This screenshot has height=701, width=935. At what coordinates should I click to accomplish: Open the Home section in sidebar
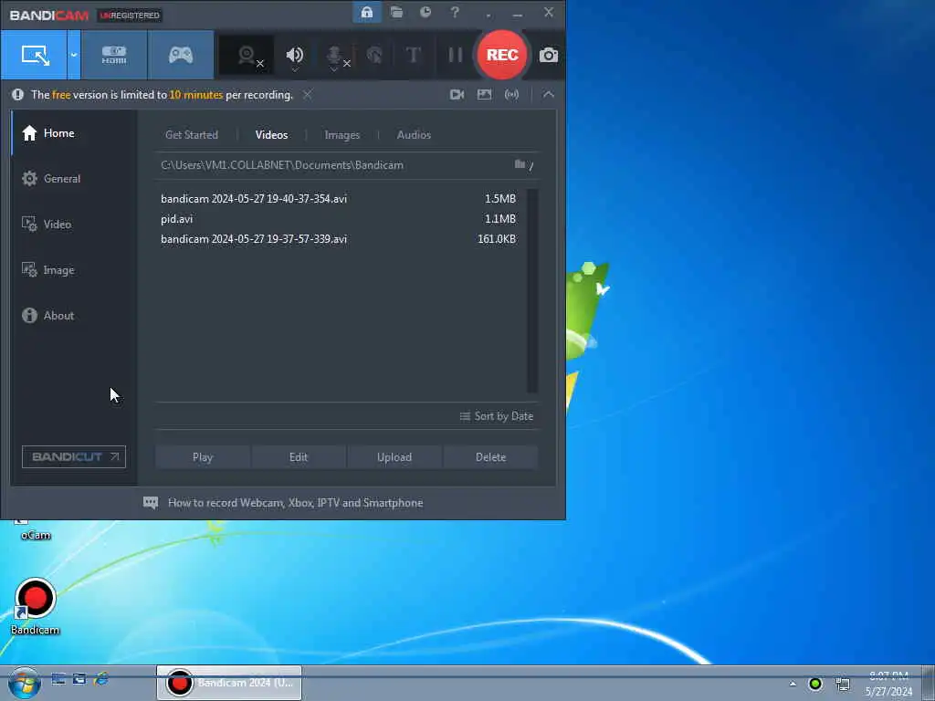coord(74,133)
